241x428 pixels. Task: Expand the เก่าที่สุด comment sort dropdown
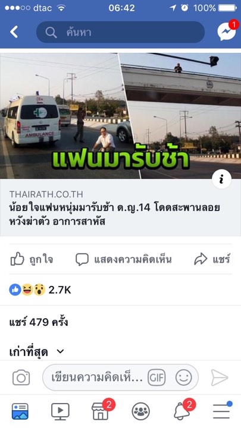pos(37,352)
